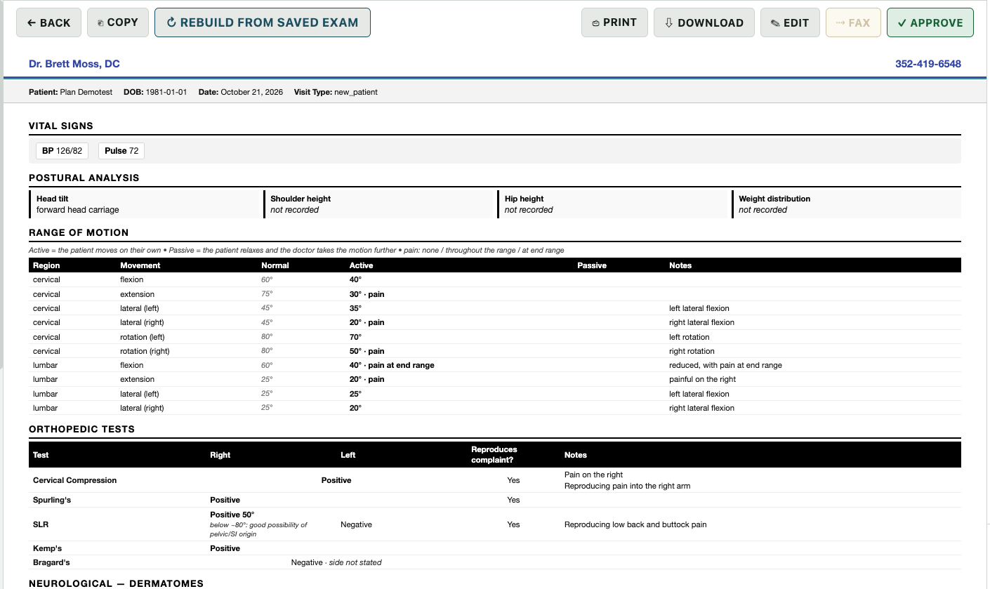Screen dimensions: 990x589
Task: Click the phone number 352-419-6548
Action: point(928,64)
